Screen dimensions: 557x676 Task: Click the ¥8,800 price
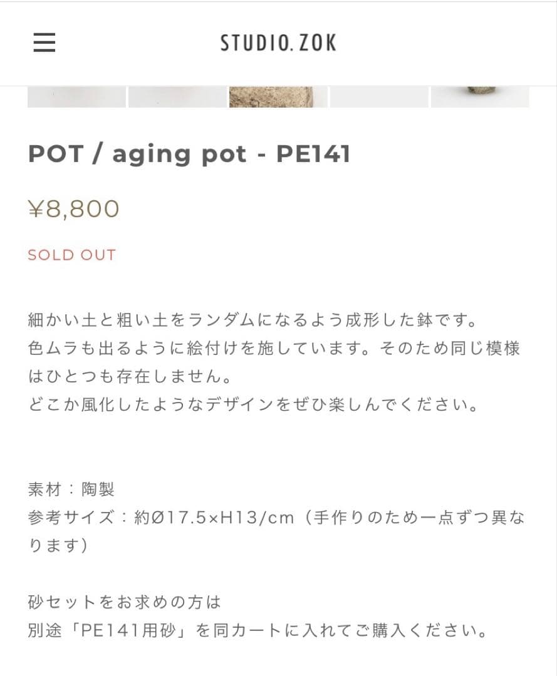click(x=74, y=209)
